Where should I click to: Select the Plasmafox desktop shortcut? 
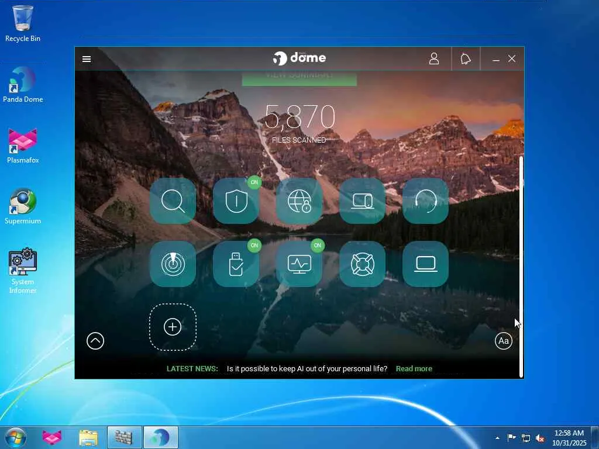pyautogui.click(x=23, y=146)
